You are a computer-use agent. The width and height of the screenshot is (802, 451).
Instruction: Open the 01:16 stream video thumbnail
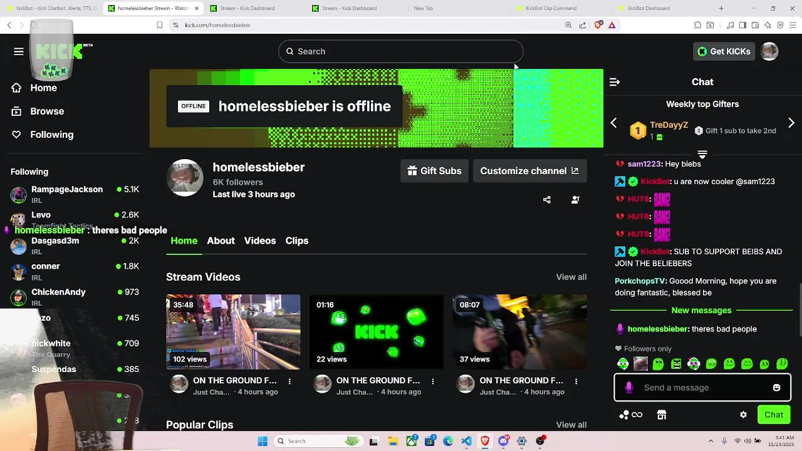point(377,332)
